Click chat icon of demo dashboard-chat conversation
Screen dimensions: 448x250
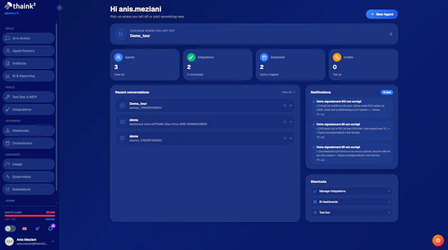pyautogui.click(x=122, y=122)
